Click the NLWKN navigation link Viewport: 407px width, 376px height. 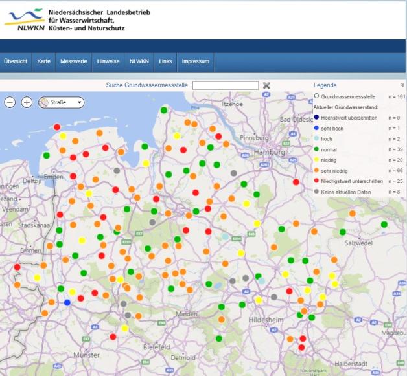click(139, 61)
